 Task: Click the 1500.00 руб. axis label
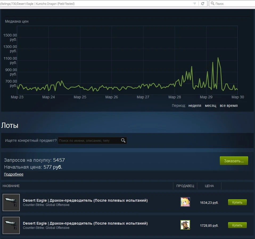coord(10,37)
